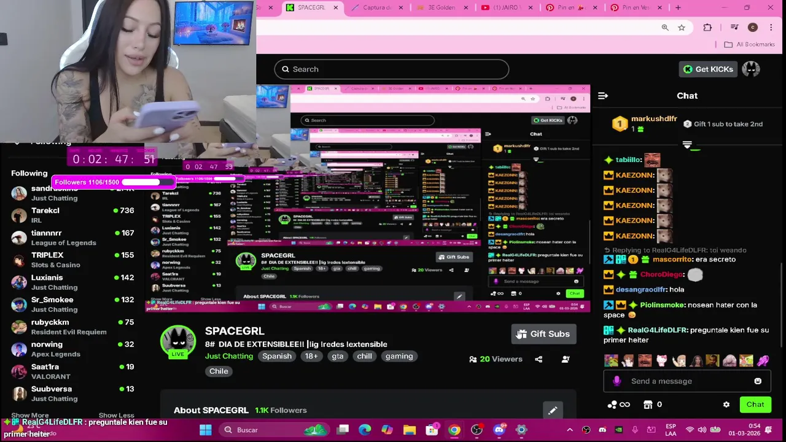Send message with green Chat button
Screen dimensions: 786x442
[x=755, y=405]
